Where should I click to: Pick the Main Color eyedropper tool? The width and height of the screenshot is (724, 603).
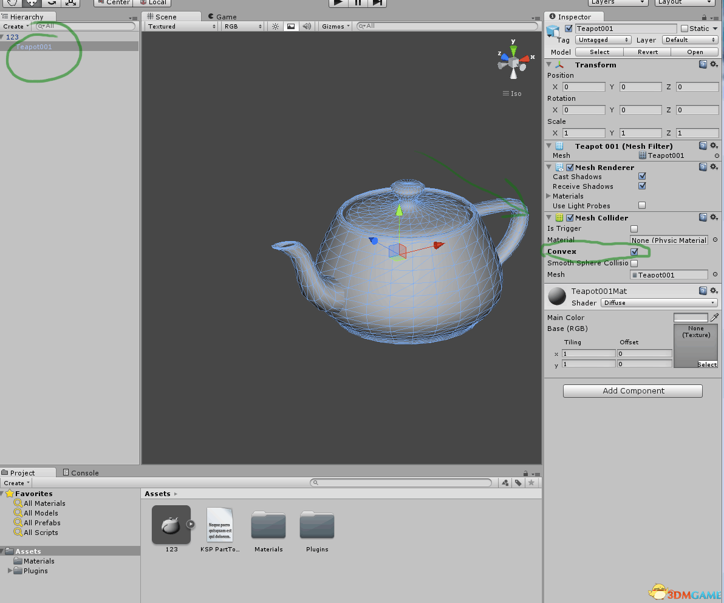(714, 318)
